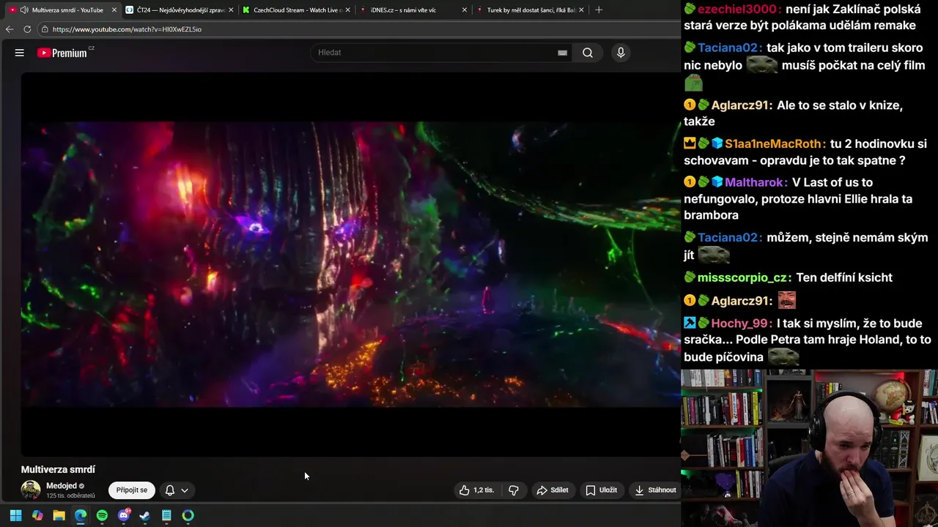This screenshot has width=938, height=527.
Task: Switch to the iDNES.cz tab
Action: click(x=414, y=10)
